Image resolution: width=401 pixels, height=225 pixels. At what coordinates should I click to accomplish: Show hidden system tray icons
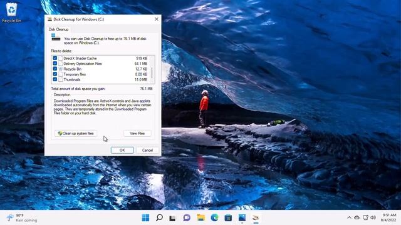[349, 217]
